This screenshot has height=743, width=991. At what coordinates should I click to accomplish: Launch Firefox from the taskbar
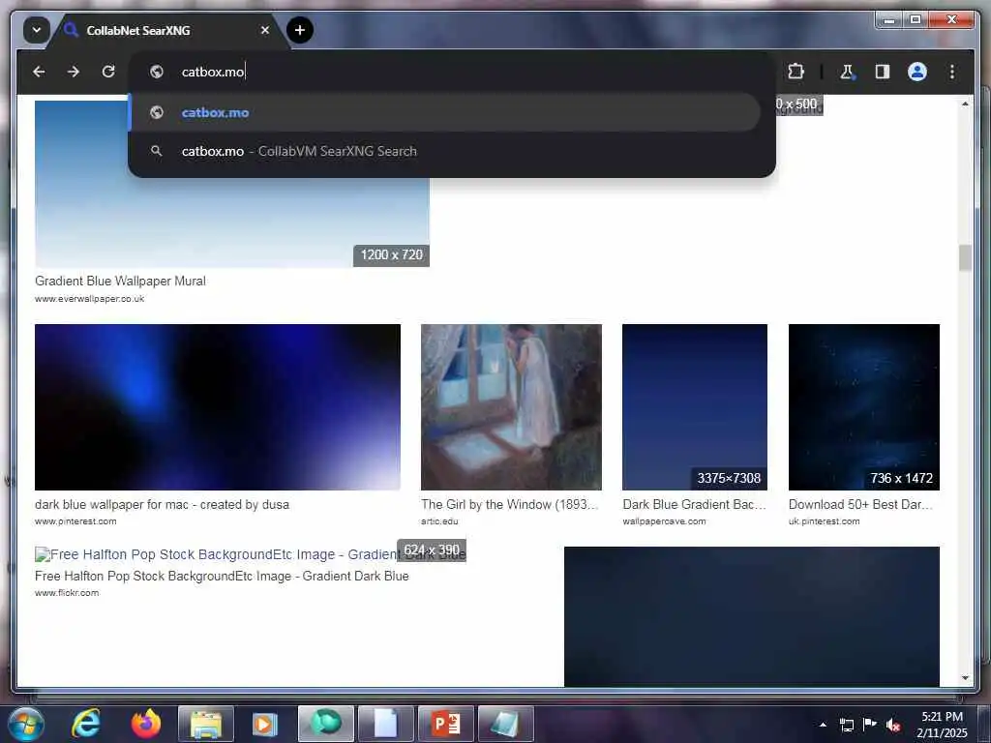point(146,724)
